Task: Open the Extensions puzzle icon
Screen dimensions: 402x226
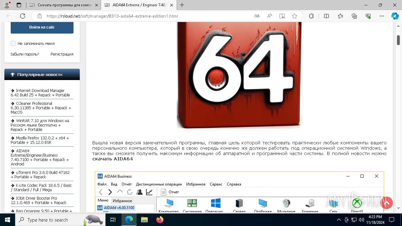Action: [311, 16]
